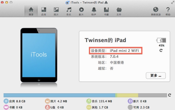
Task: Open the 影片 videos tab
Action: (x=81, y=11)
